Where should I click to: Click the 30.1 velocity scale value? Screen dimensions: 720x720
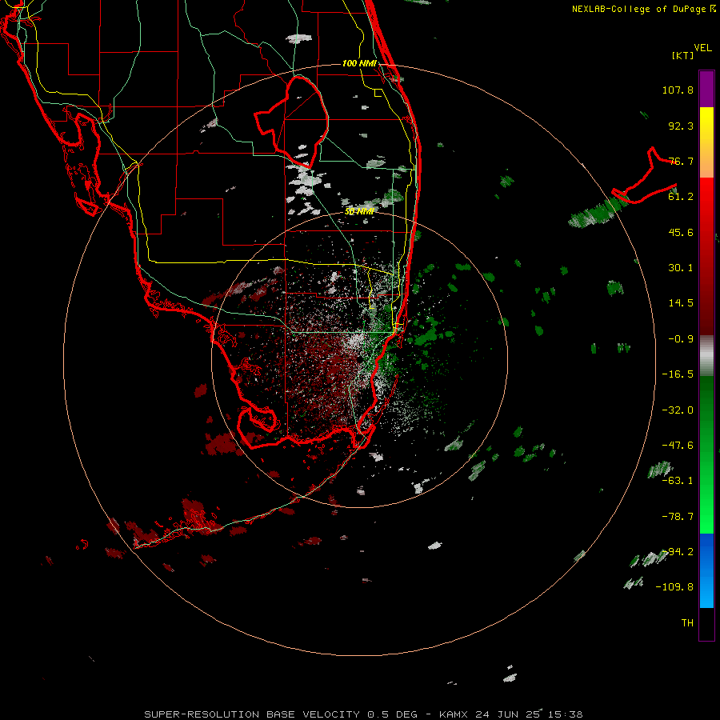[x=681, y=268]
